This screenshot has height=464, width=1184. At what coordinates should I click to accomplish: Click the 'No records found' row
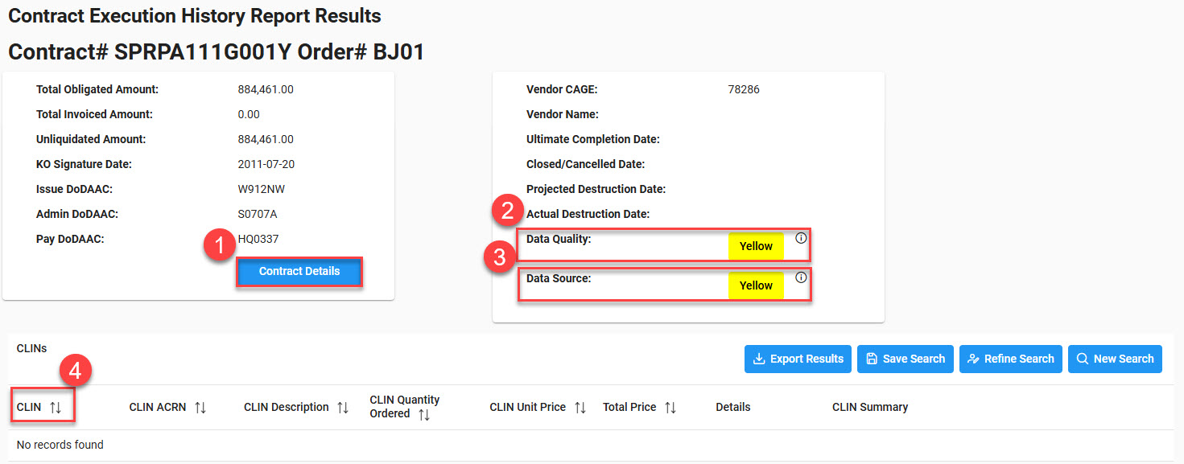coord(60,445)
